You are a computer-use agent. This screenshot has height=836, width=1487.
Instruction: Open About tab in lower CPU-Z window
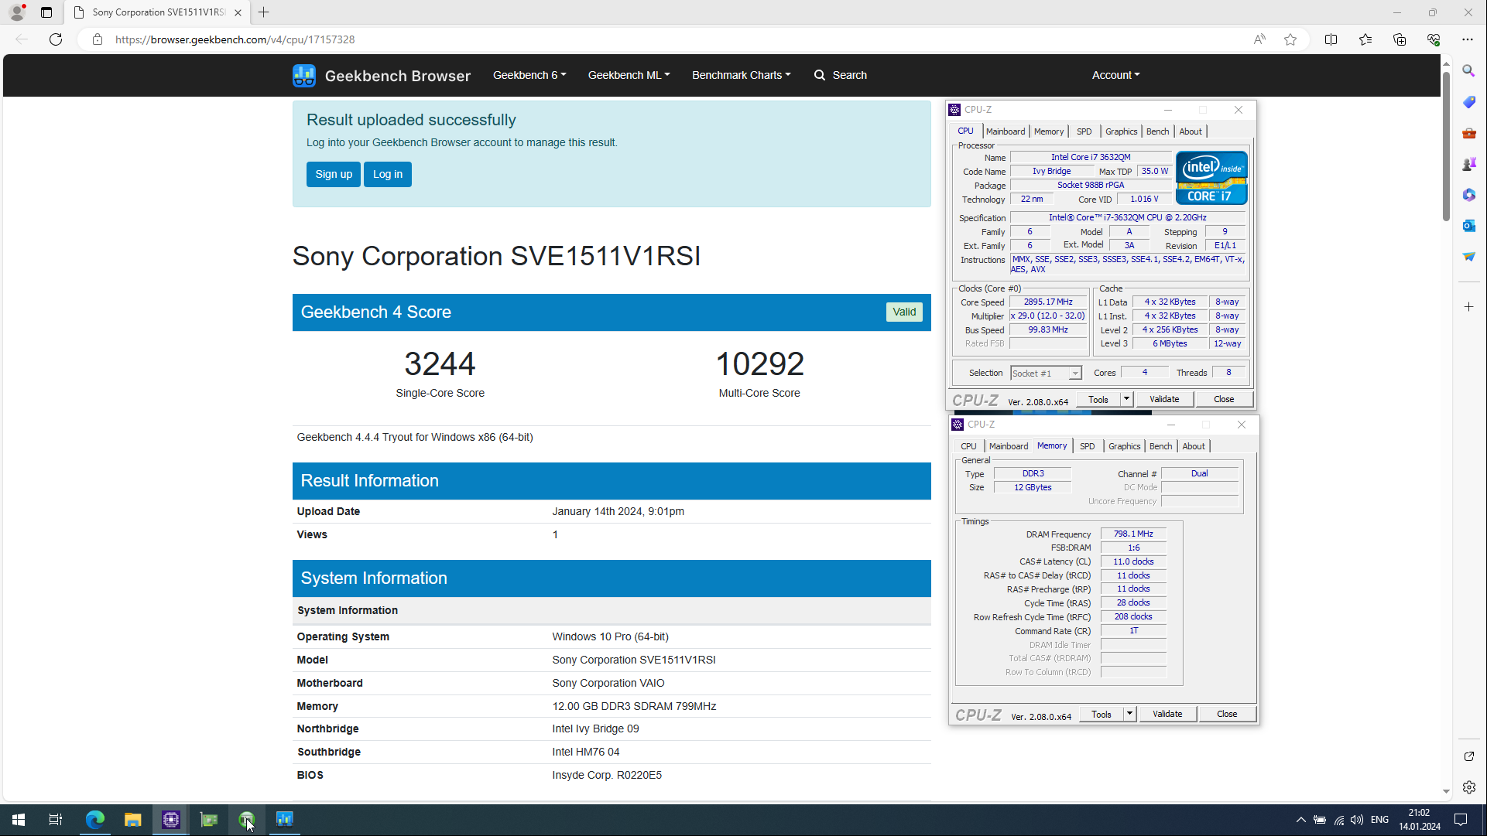click(x=1194, y=446)
